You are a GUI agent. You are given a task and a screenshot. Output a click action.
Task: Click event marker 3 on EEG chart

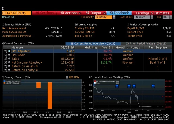(x=129, y=86)
